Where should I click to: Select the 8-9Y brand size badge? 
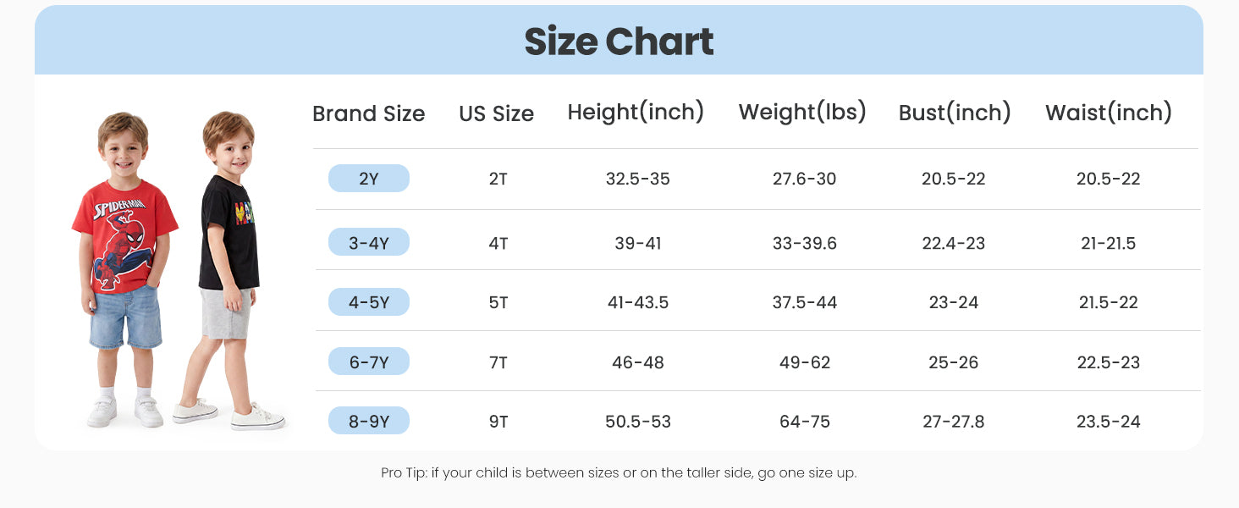369,421
